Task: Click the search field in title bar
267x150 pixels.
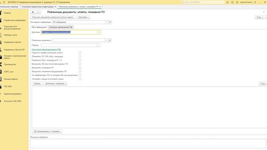Action: [x=203, y=2]
